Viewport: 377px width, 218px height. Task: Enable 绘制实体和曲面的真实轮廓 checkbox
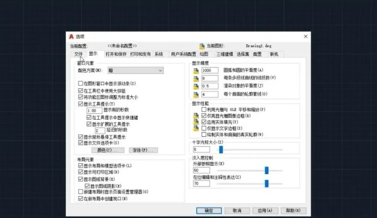point(204,134)
